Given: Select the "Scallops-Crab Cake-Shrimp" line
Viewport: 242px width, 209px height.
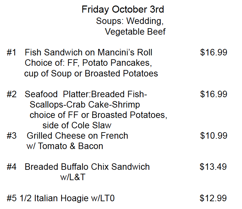Looking at the screenshot, I should (85, 105).
